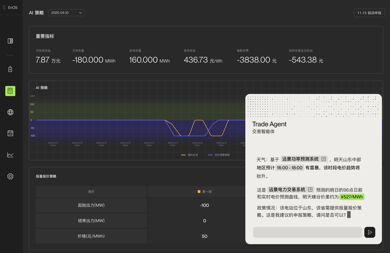Open the line chart analytics sidebar icon
The width and height of the screenshot is (390, 253).
(x=10, y=155)
